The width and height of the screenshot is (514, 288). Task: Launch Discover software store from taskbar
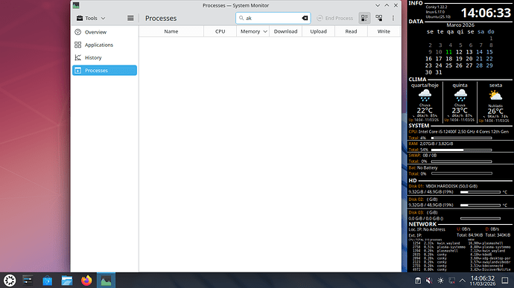coord(47,281)
